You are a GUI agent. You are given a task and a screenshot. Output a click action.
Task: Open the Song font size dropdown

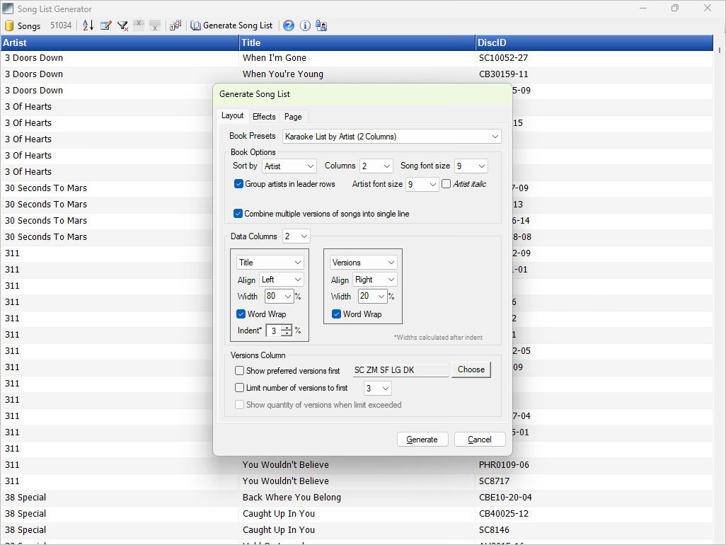click(471, 166)
